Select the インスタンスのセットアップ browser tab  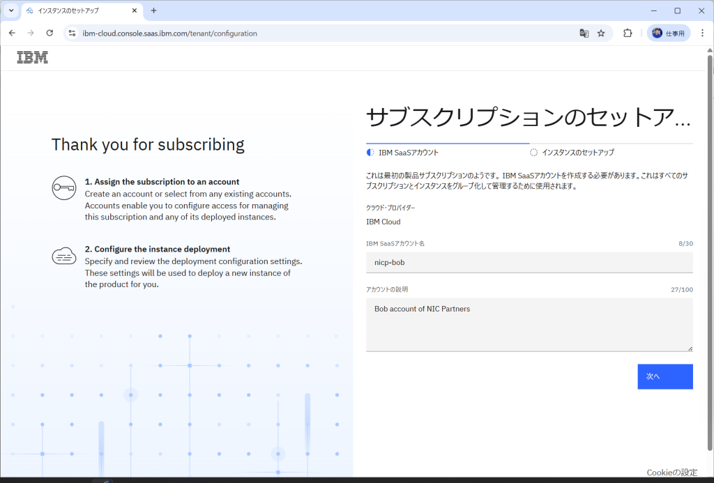(x=82, y=11)
